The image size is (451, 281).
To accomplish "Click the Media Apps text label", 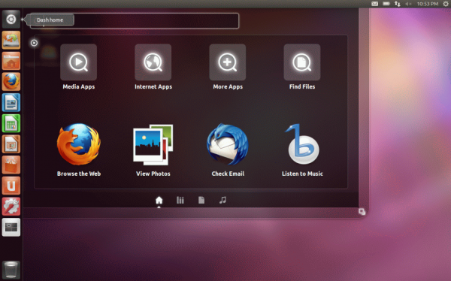I will tap(78, 86).
